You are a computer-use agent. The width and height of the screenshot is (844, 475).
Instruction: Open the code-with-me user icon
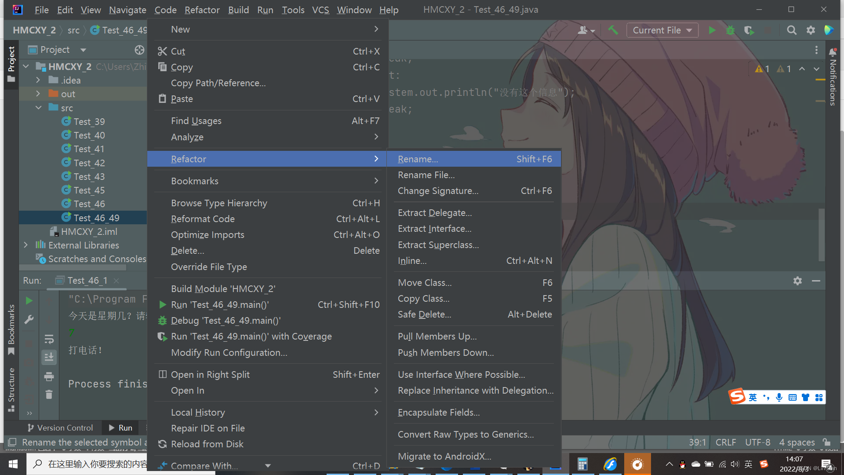586,30
